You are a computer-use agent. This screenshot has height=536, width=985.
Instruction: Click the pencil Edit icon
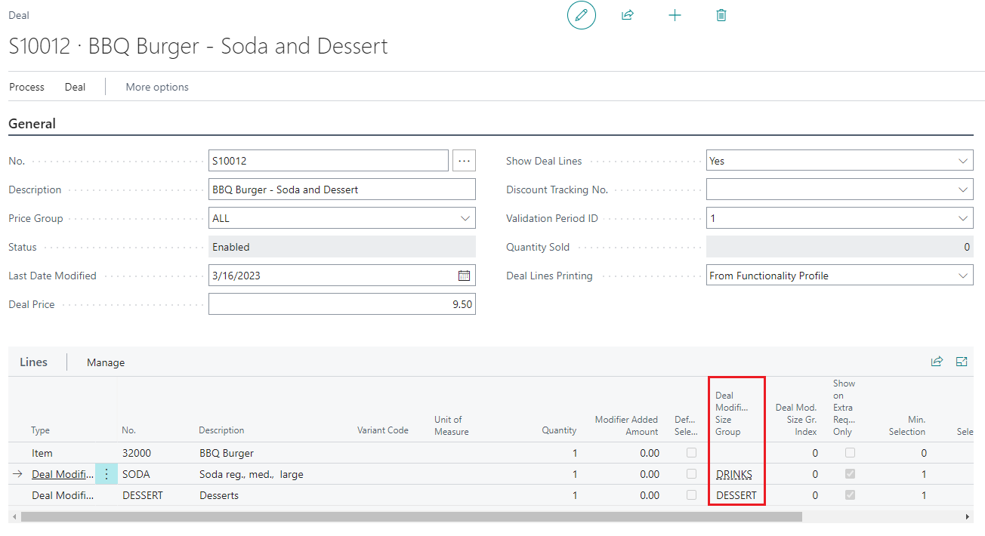[x=581, y=15]
